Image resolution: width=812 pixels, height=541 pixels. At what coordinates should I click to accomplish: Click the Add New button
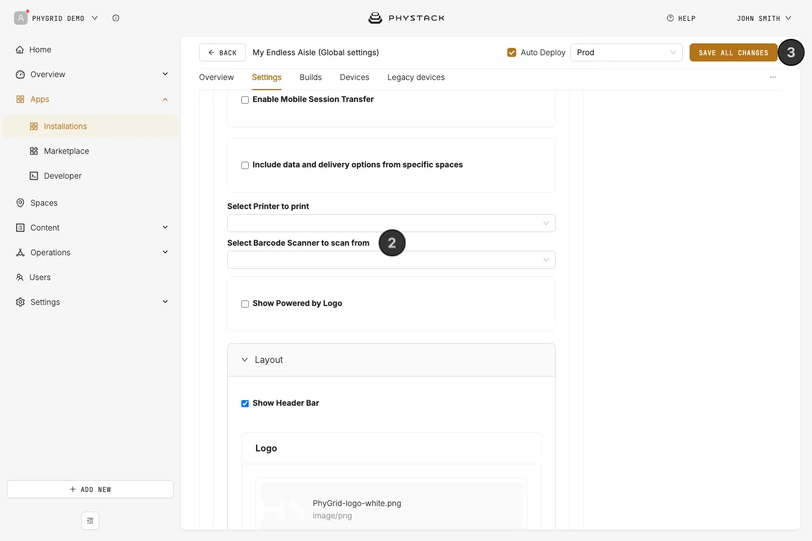[x=90, y=489]
